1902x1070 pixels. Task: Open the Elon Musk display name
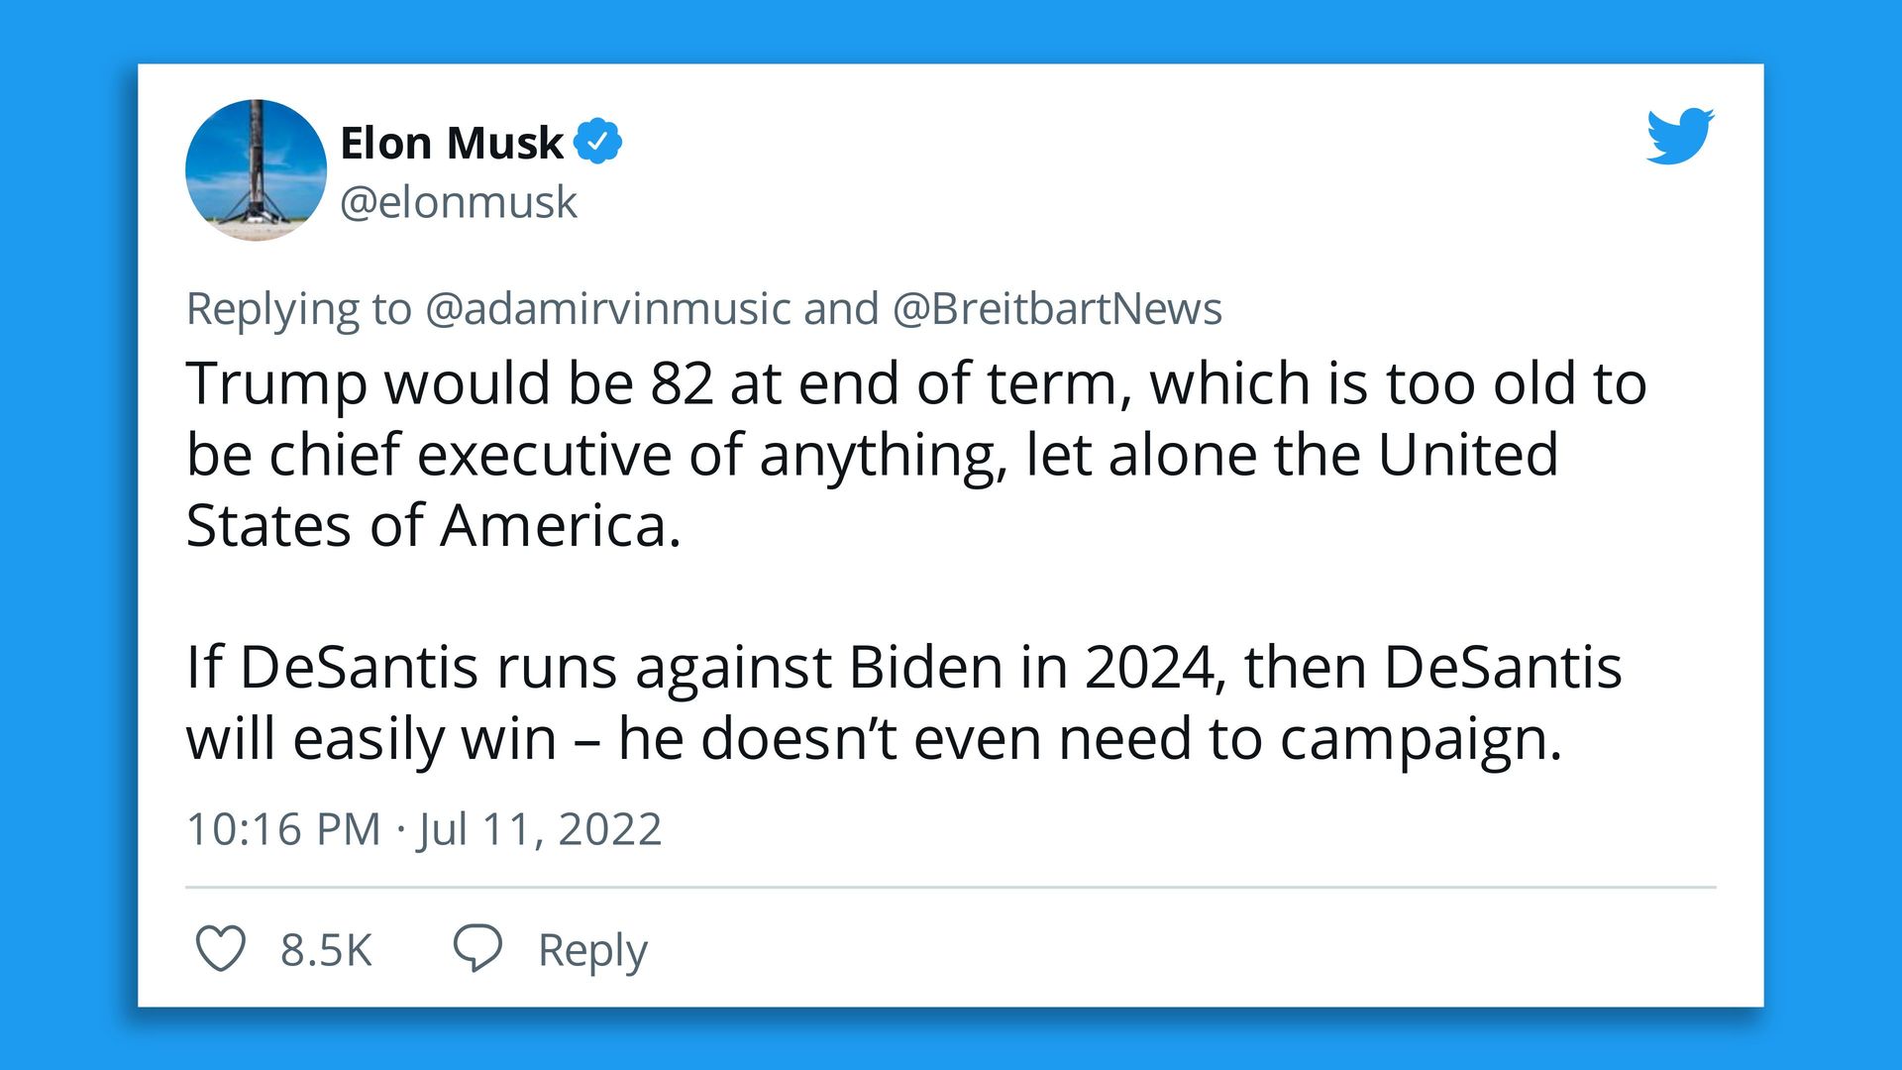point(451,143)
